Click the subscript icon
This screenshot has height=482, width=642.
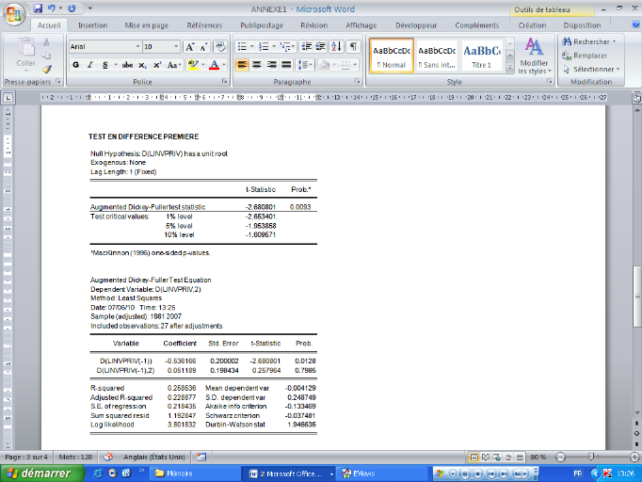pos(141,65)
